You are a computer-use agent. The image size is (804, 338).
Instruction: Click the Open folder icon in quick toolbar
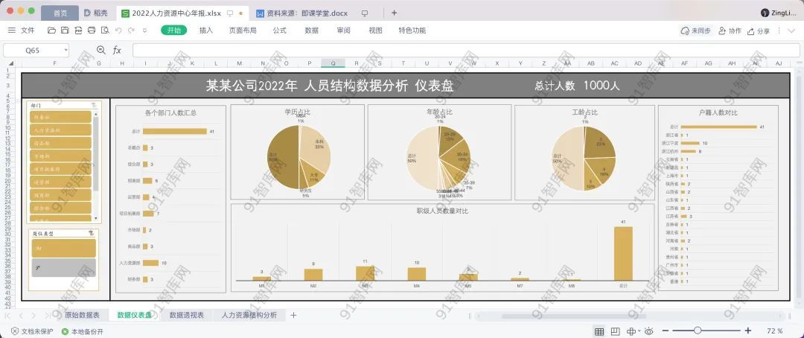[51, 31]
